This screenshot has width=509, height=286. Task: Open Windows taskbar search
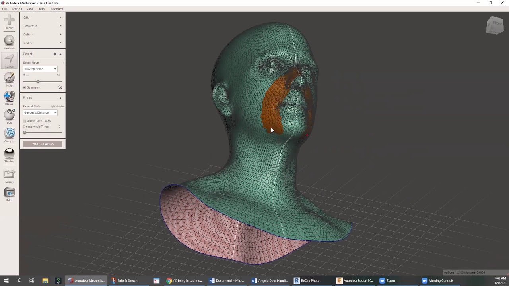19,280
